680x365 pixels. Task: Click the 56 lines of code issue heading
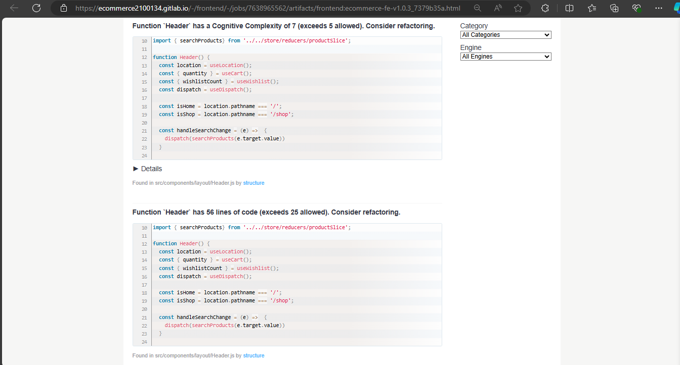click(266, 212)
